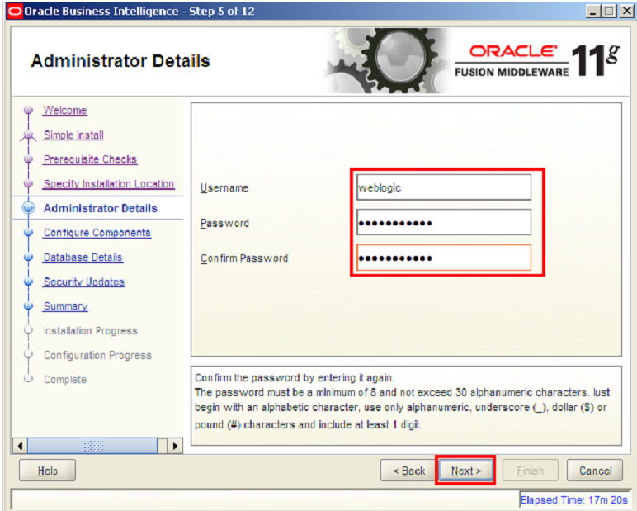
Task: Click the Installation Progress step text
Action: point(91,331)
